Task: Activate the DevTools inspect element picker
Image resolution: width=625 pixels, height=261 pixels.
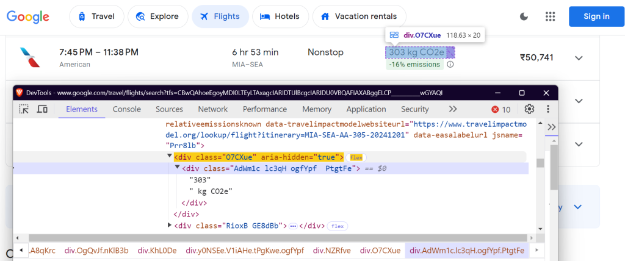Action: (24, 109)
